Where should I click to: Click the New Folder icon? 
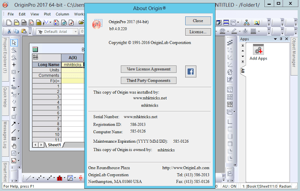coord(17,23)
